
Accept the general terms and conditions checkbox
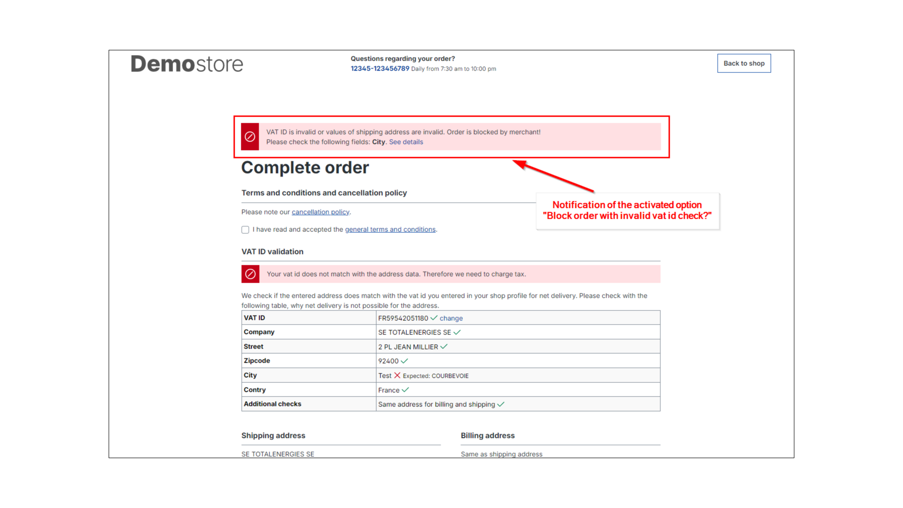(245, 230)
